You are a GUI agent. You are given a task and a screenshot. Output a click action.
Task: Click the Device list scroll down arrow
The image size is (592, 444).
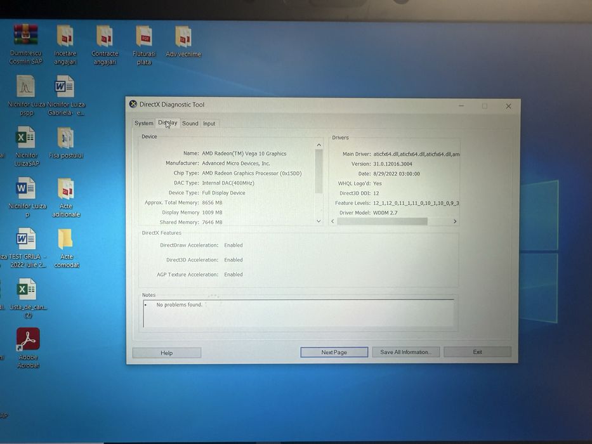319,221
